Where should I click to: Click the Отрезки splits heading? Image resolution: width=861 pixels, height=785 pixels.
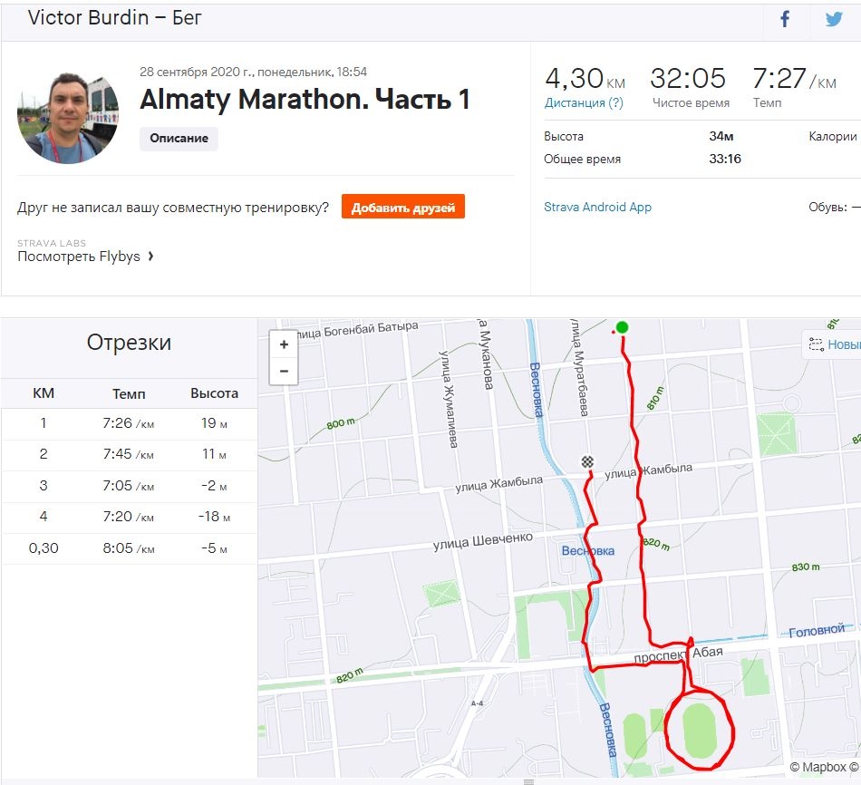coord(129,343)
